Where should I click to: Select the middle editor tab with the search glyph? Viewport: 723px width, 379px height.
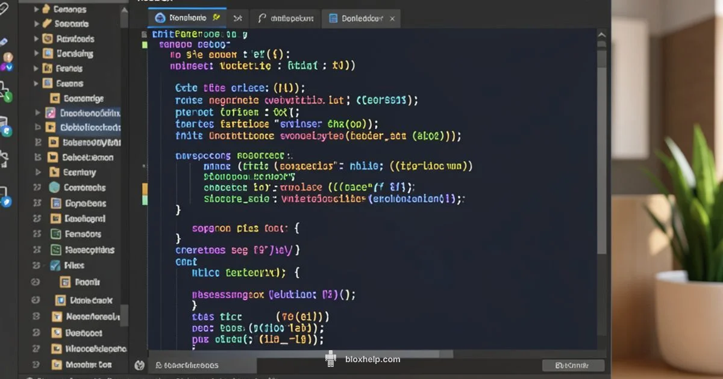coord(285,18)
